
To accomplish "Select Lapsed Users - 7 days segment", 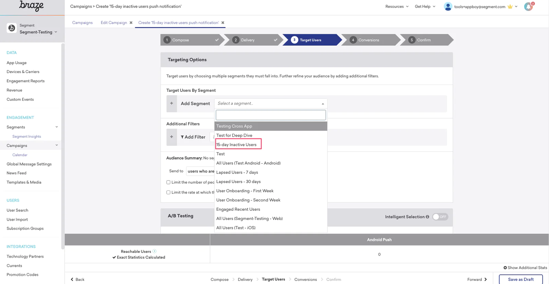I will click(271, 172).
